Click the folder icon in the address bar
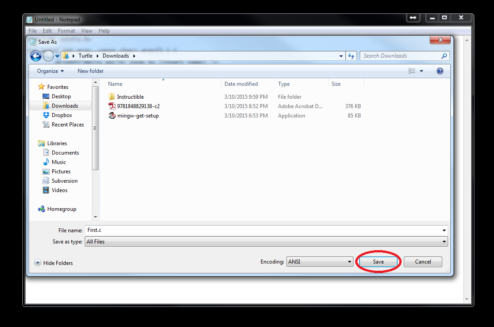Viewport: 494px width, 327px height. pyautogui.click(x=66, y=56)
